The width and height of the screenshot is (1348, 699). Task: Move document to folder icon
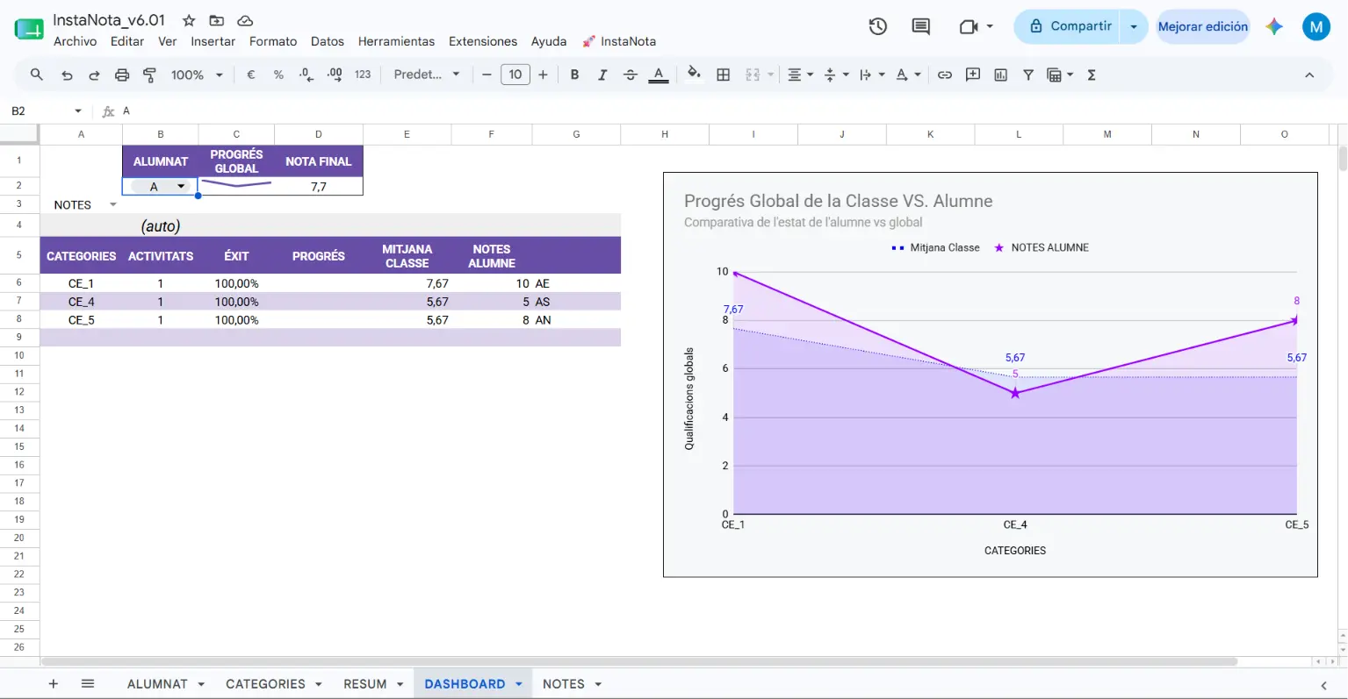click(217, 20)
